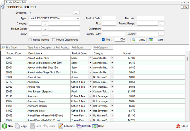Open Category dropdown for Annual Pass - Green
190x131 pixels.
(112, 115)
